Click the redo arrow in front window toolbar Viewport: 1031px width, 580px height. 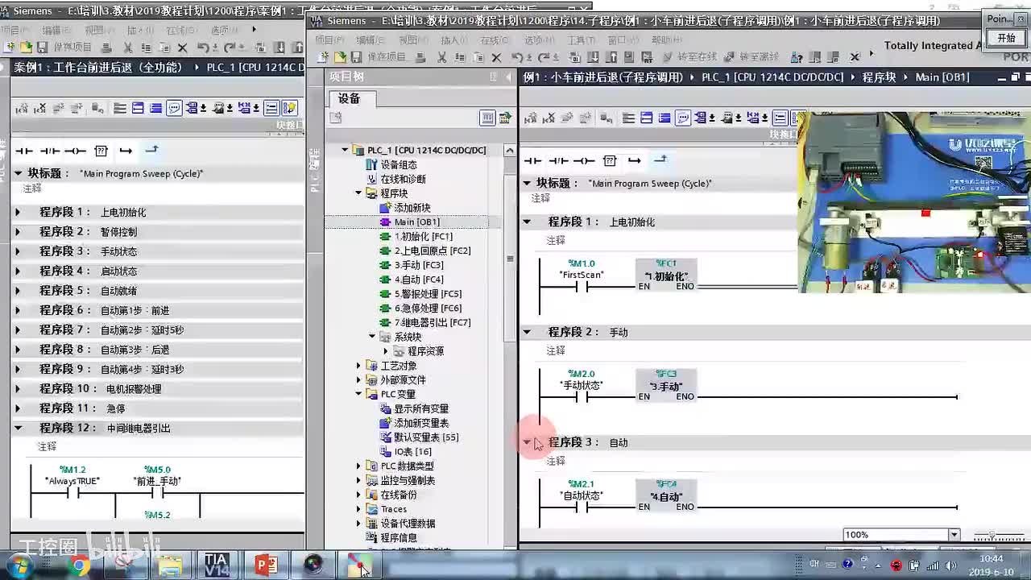tap(545, 57)
